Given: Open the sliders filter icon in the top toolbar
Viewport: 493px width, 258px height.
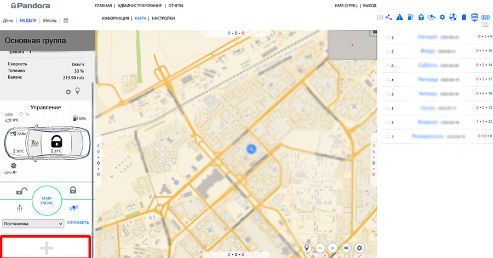Looking at the screenshot, I should tap(380, 17).
